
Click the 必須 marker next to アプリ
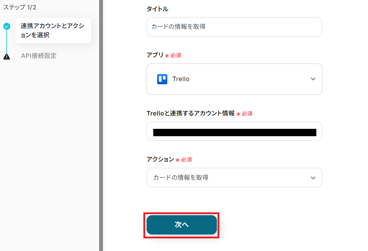[x=176, y=55]
